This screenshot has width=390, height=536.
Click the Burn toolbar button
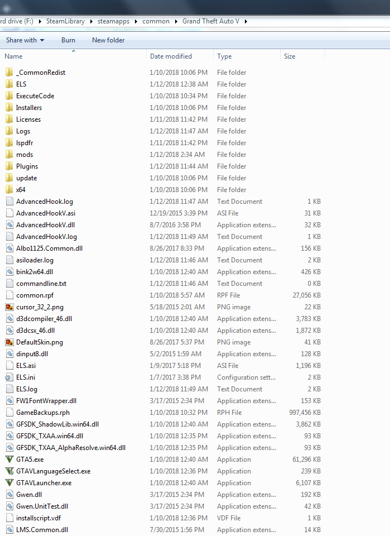(68, 40)
